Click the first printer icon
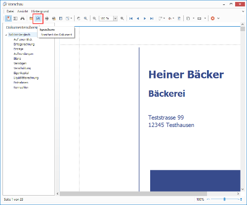The image size is (247, 205). click(x=47, y=18)
